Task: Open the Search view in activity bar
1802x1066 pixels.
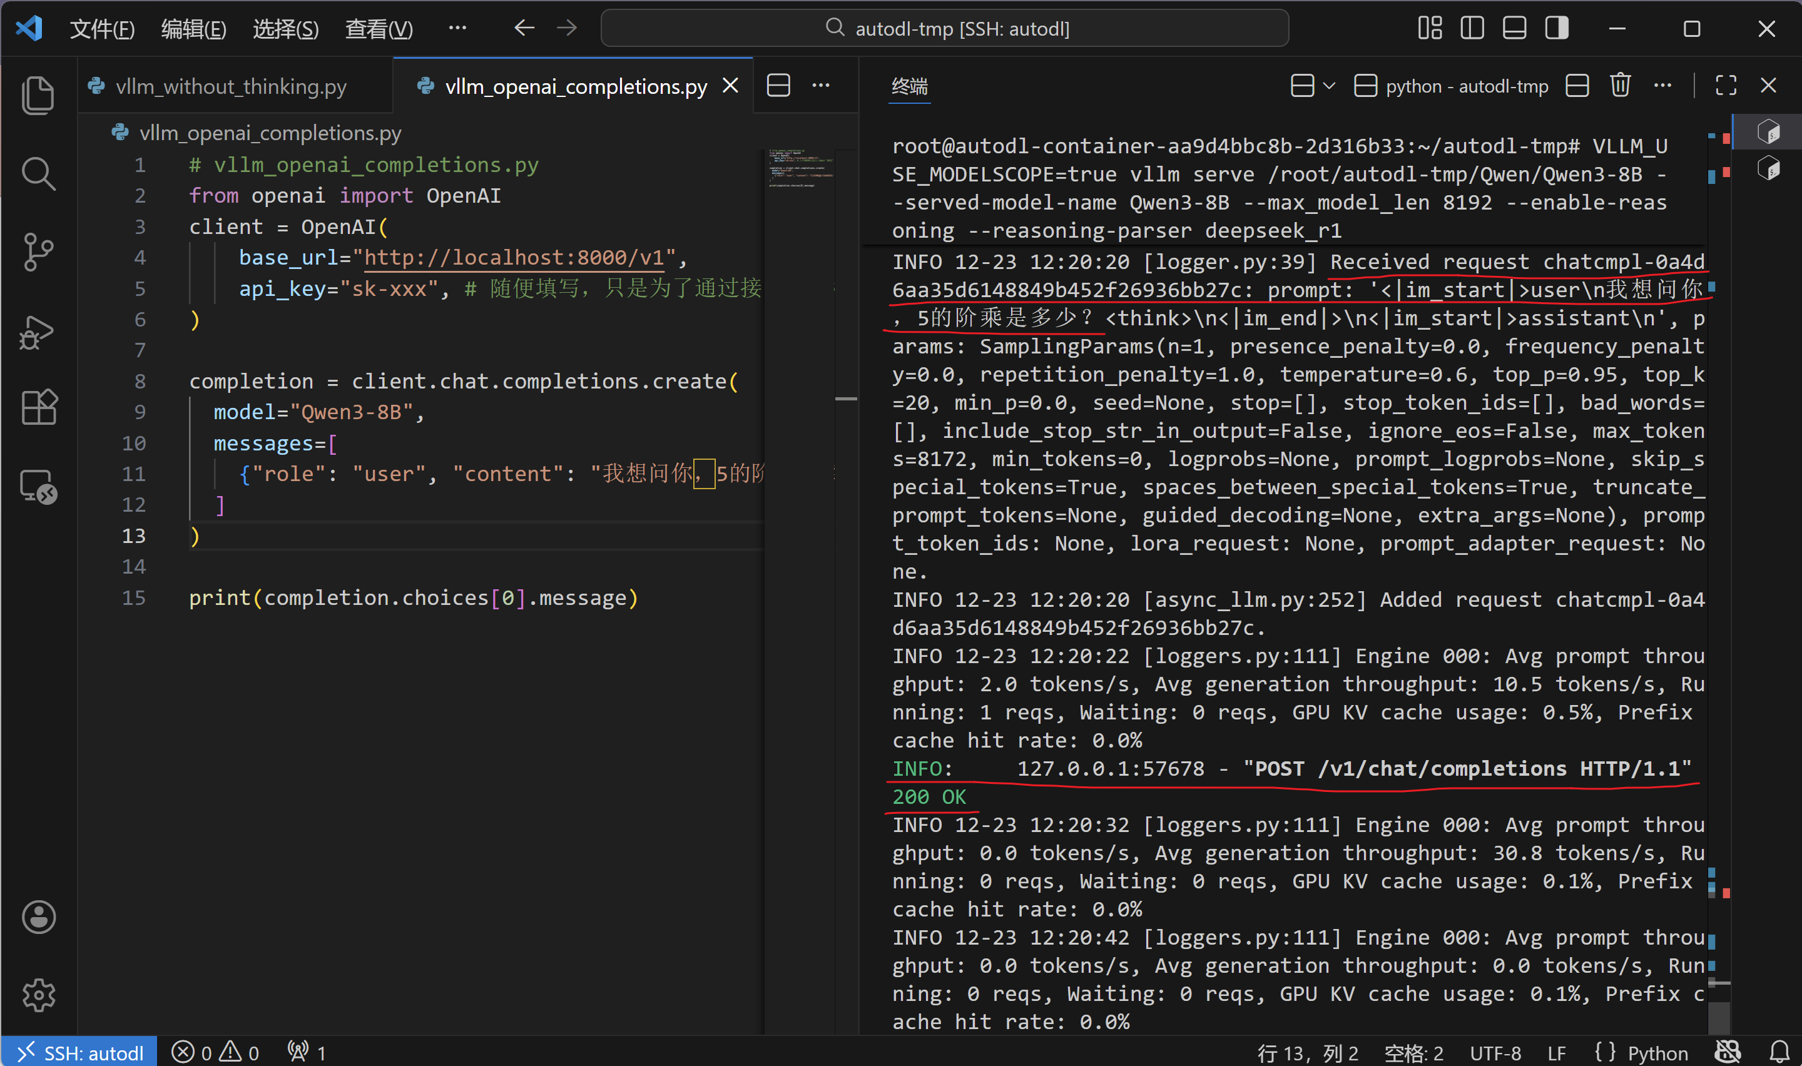Action: [x=38, y=174]
